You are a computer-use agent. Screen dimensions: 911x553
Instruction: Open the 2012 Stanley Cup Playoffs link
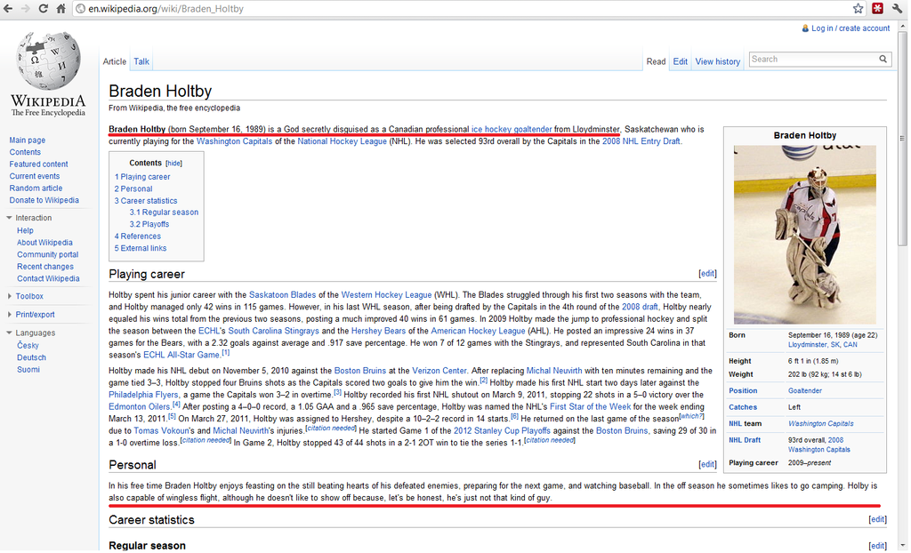[x=502, y=431]
